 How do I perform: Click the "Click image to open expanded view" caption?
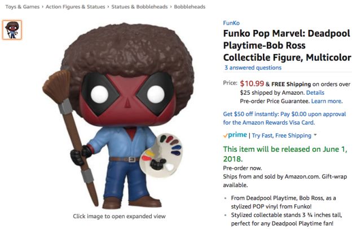click(119, 216)
